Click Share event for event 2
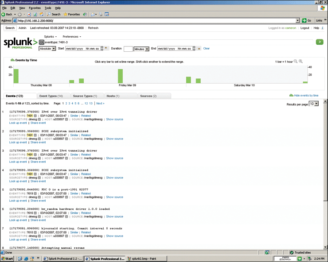Viewport: 328px width, 262px height. coord(38,142)
